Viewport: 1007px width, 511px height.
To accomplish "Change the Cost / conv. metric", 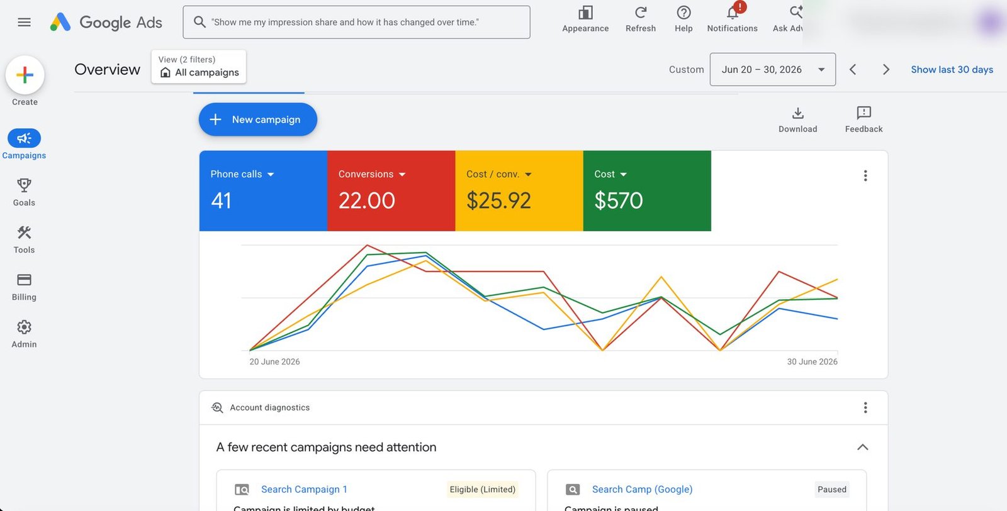I will tap(499, 174).
